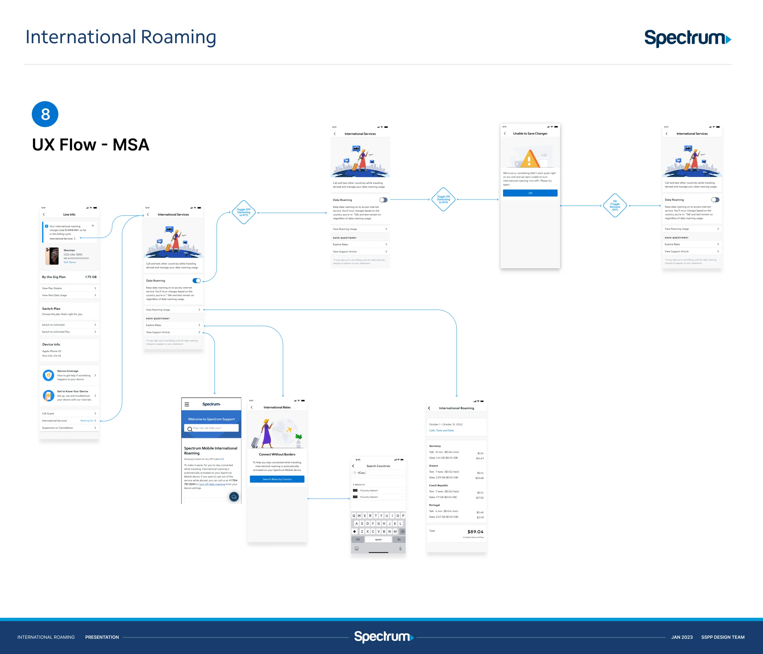Image resolution: width=763 pixels, height=654 pixels.
Task: Click the orange warning triangle illustration
Action: tap(530, 158)
